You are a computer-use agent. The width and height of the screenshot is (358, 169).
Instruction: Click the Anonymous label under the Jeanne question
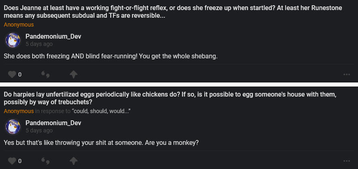pyautogui.click(x=19, y=25)
